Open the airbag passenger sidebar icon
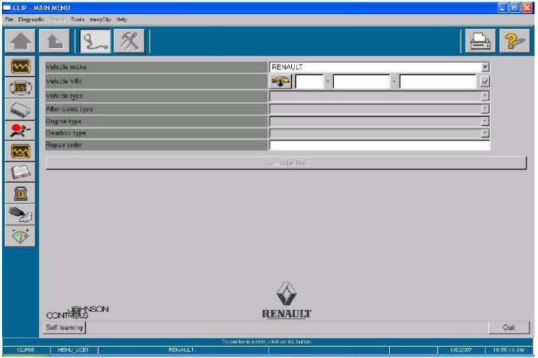Screen dimensions: 538x358 [21, 130]
